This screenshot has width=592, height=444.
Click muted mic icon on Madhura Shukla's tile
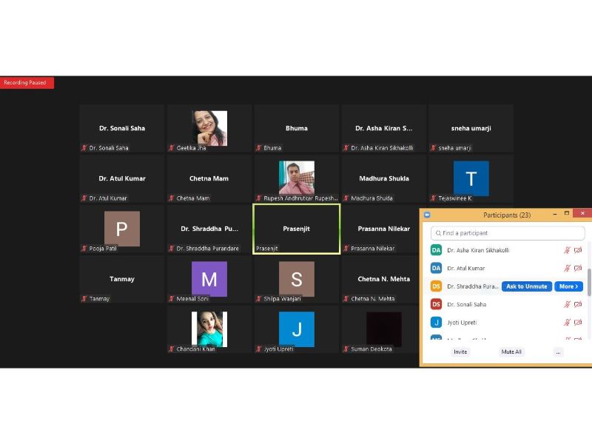point(346,198)
